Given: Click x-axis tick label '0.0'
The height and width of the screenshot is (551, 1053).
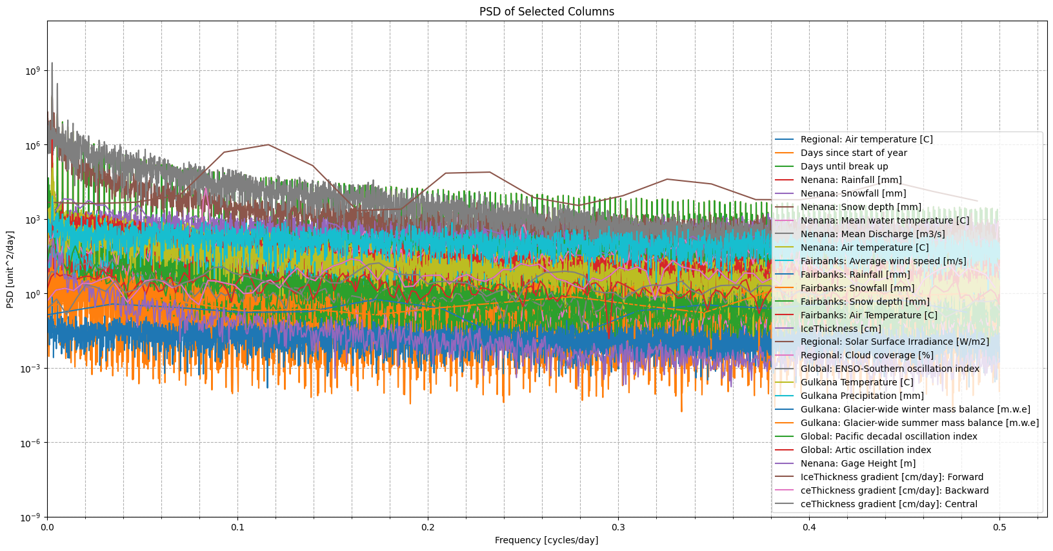Looking at the screenshot, I should pyautogui.click(x=47, y=527).
